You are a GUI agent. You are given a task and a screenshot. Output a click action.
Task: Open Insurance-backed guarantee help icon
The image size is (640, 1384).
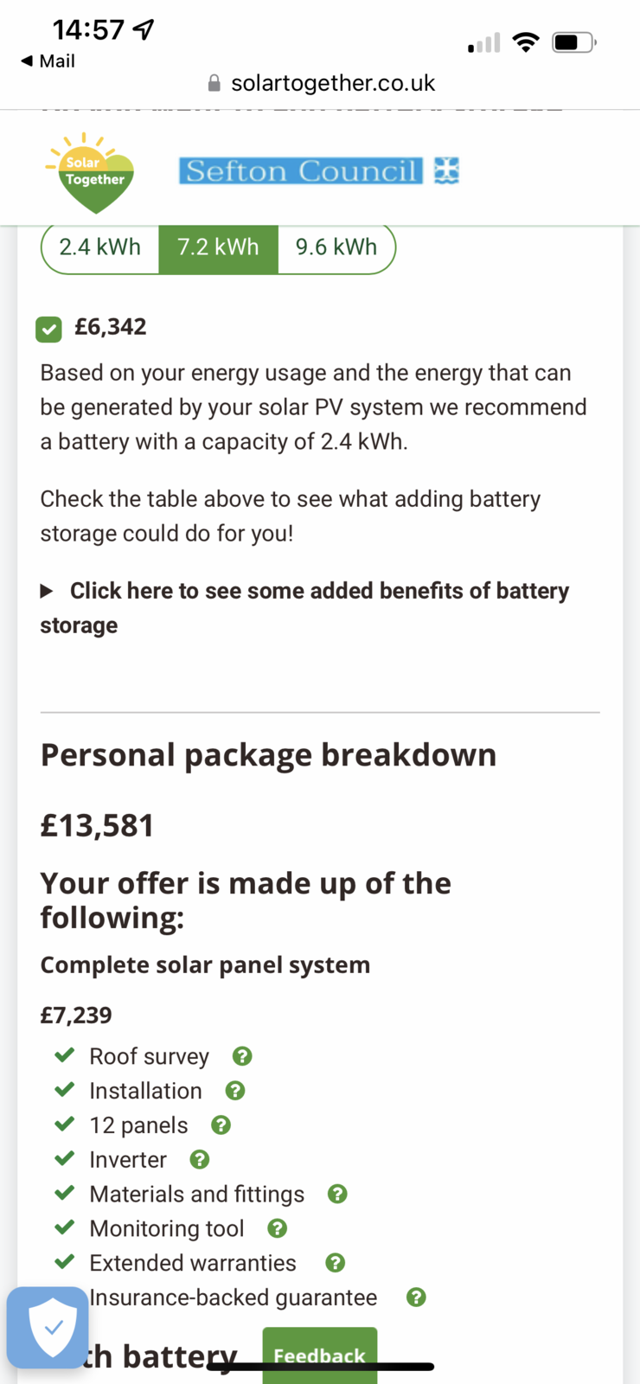[x=416, y=1297]
